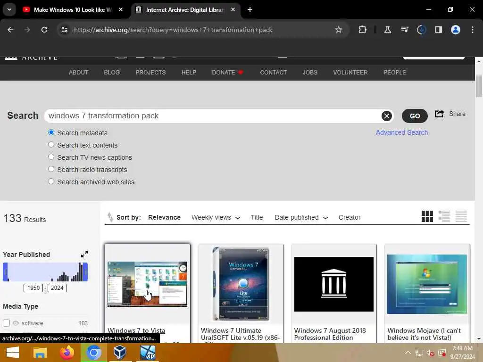Show hidden system tray icons
This screenshot has width=483, height=362.
(408, 353)
